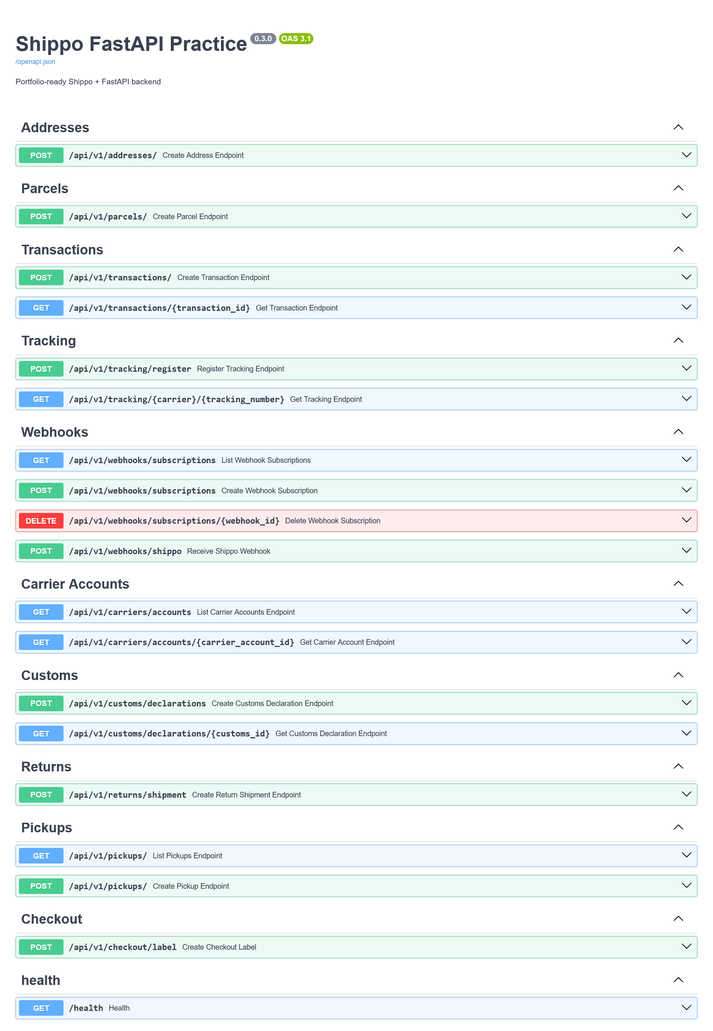Expand Delete Webhook Subscription row arrow
This screenshot has width=713, height=1031.
click(686, 520)
